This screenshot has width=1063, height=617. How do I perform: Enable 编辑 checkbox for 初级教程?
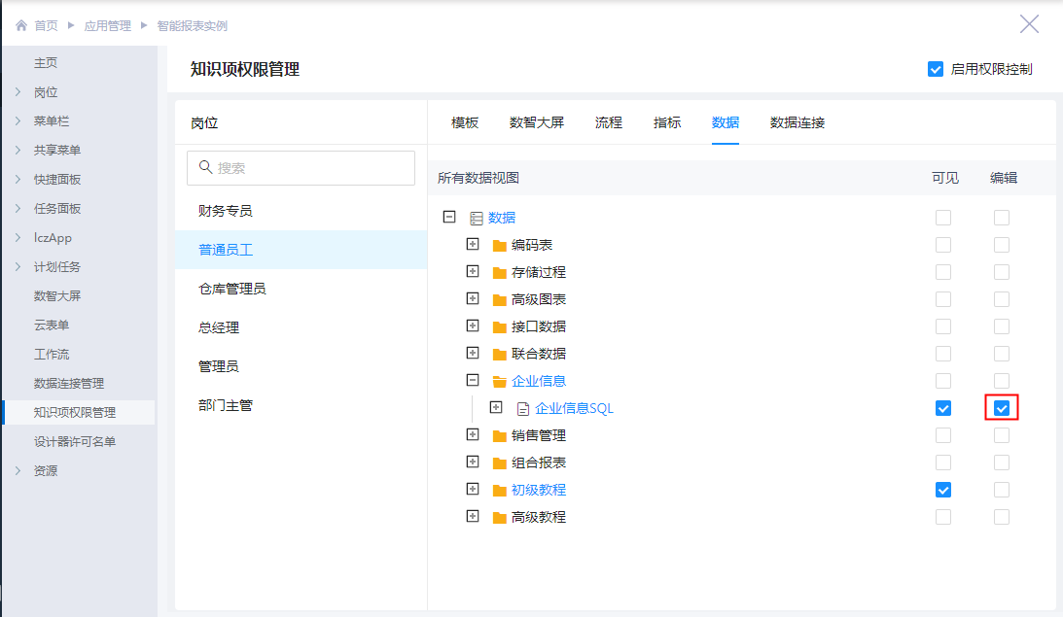[1001, 490]
